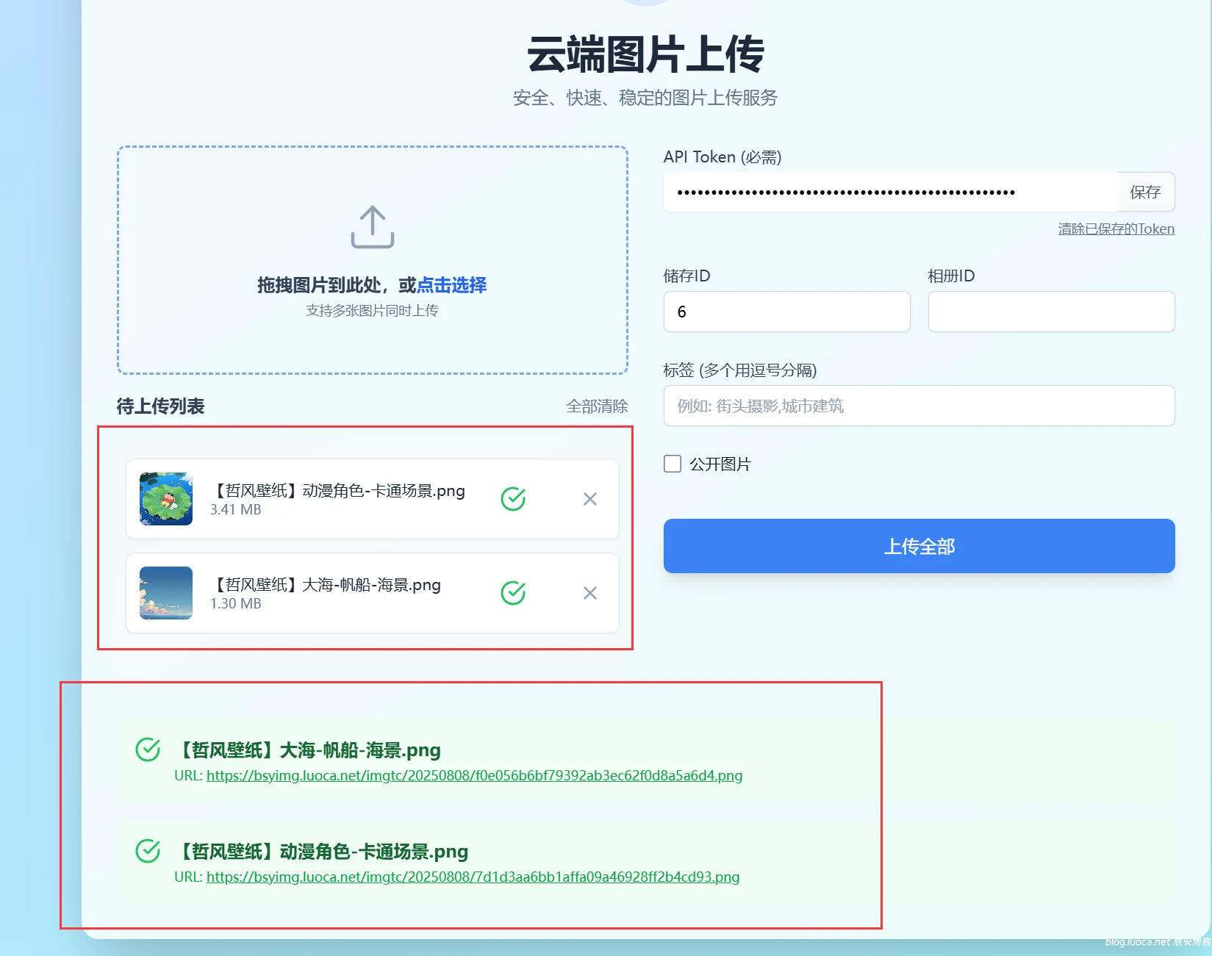The height and width of the screenshot is (956, 1212).
Task: Focus the API Token password field
Action: (889, 193)
